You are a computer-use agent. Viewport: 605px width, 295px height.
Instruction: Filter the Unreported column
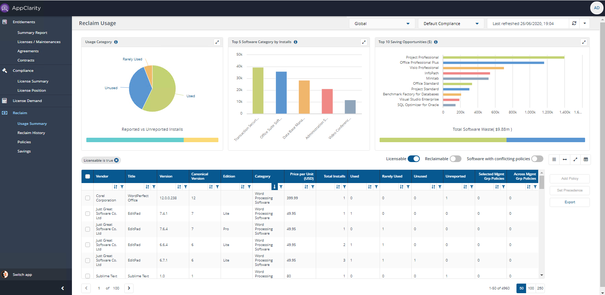(471, 187)
